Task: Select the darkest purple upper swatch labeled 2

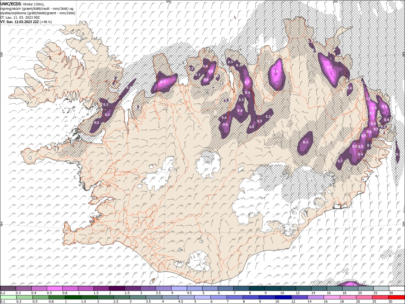Action: click(116, 288)
